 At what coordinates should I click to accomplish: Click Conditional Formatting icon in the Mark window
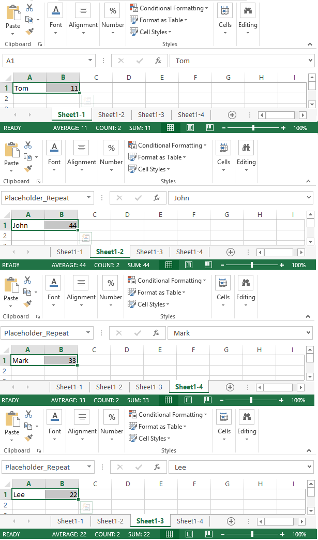132,280
